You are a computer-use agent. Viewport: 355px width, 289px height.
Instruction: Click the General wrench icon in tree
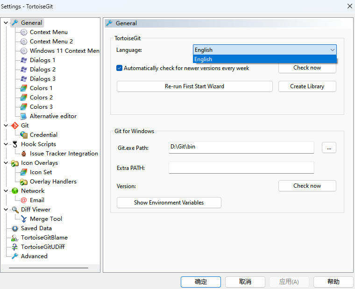click(x=15, y=22)
